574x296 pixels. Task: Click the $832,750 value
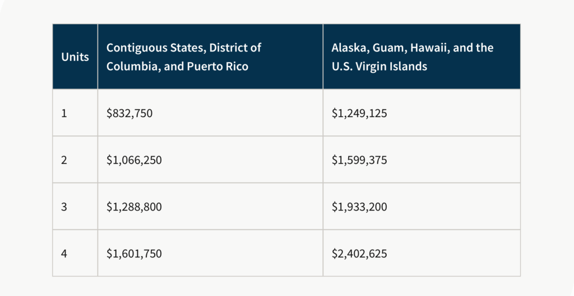[129, 114]
